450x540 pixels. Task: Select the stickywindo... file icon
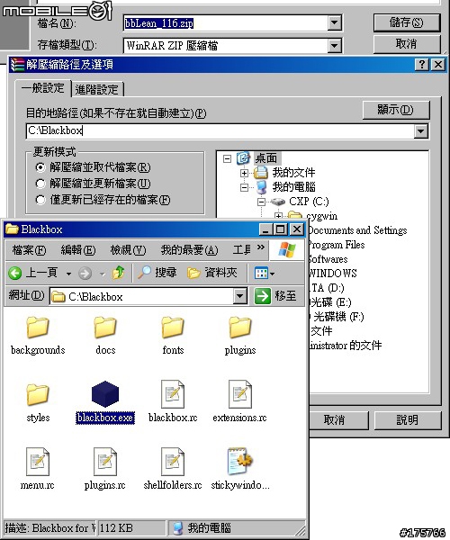(240, 461)
